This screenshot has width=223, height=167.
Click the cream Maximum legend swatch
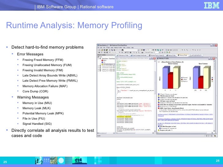(x=182, y=81)
